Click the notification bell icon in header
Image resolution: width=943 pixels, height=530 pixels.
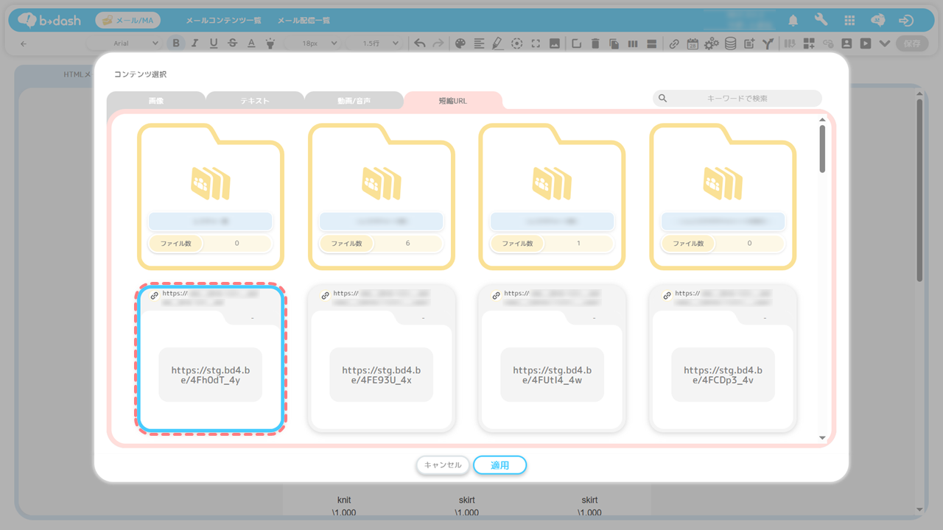pos(793,21)
